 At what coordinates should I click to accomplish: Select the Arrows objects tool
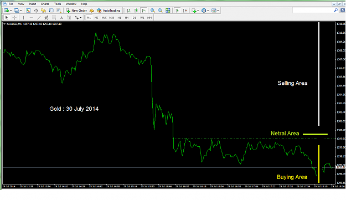point(76,18)
